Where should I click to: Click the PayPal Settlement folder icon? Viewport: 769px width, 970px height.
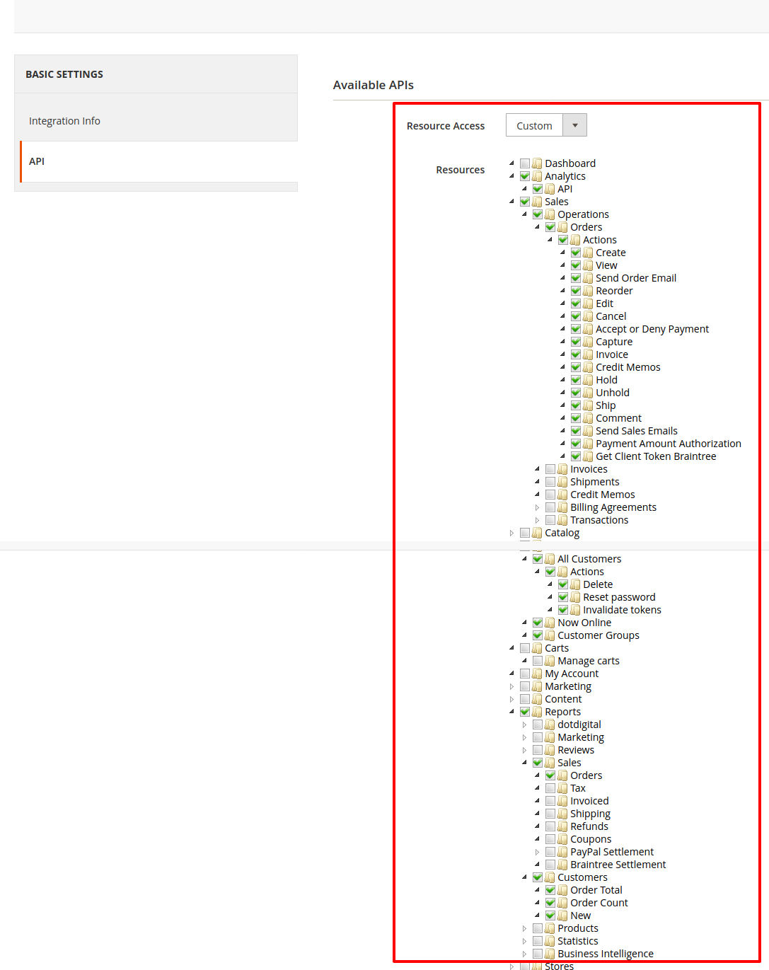tap(562, 852)
